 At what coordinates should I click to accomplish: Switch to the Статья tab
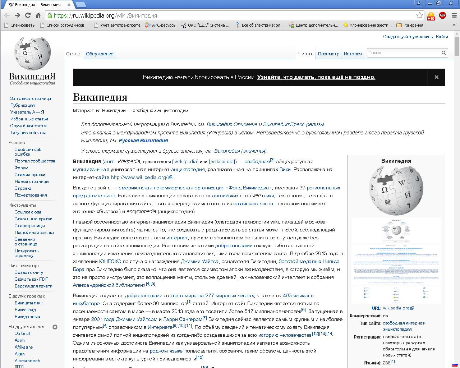pos(74,54)
